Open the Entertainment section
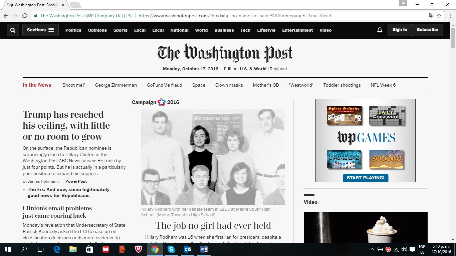The width and height of the screenshot is (456, 256). click(x=297, y=30)
